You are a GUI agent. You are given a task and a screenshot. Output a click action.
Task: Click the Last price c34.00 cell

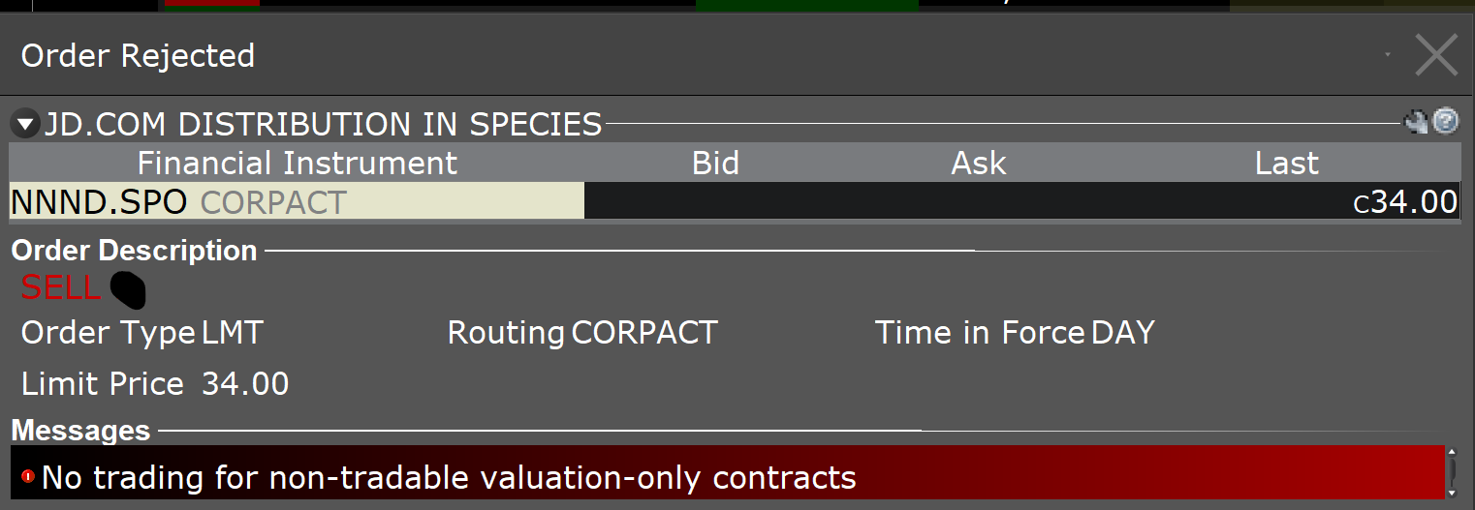(1405, 201)
